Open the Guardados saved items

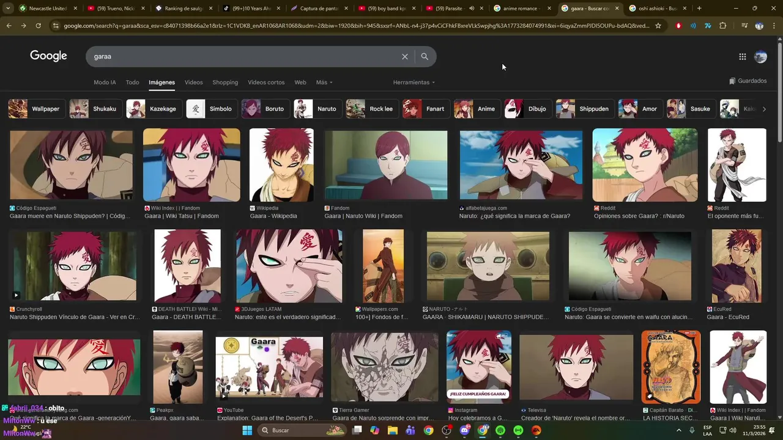pyautogui.click(x=748, y=81)
